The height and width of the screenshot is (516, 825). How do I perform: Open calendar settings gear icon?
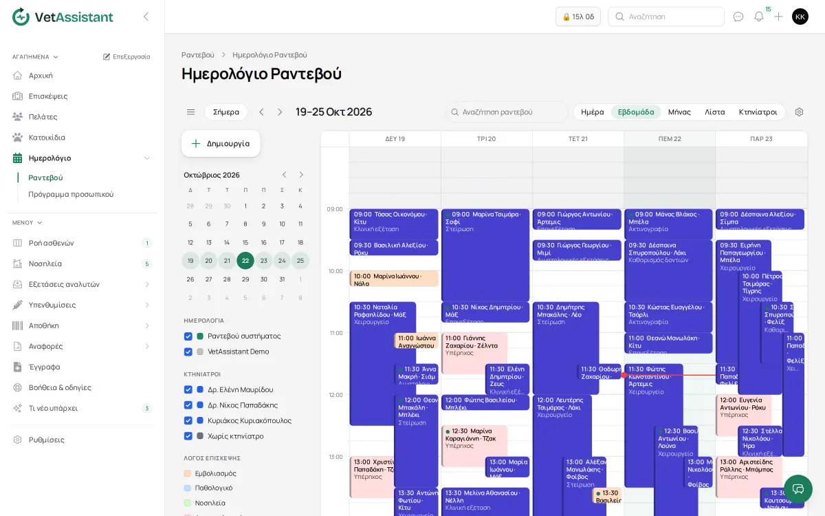pyautogui.click(x=799, y=112)
